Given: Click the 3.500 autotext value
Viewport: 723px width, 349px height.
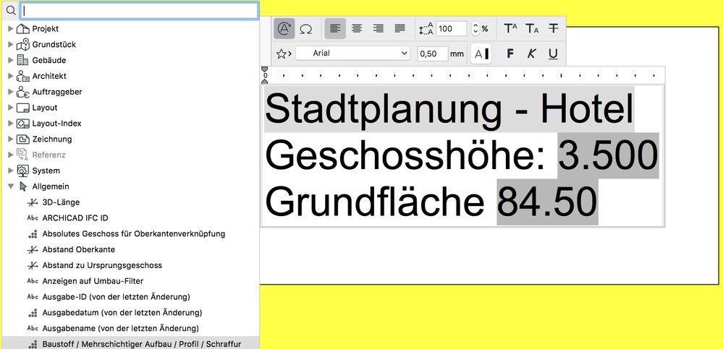Looking at the screenshot, I should 608,155.
